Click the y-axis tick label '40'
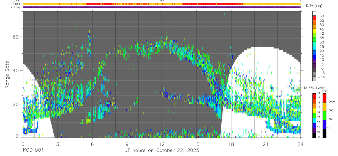The width and height of the screenshot is (338, 156). pos(16,70)
